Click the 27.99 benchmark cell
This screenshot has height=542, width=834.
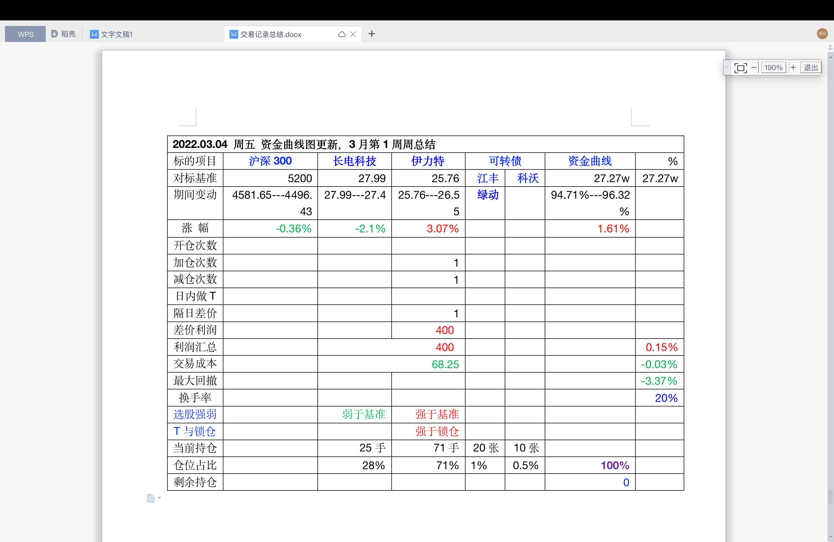[354, 178]
